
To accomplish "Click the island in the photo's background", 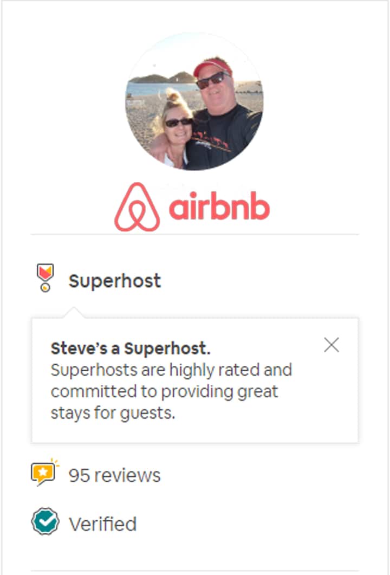I will point(162,77).
